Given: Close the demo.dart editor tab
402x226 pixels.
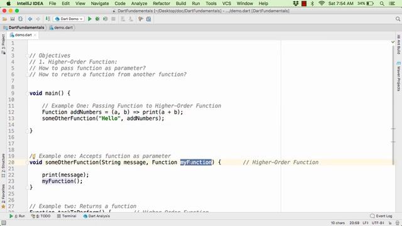Looking at the screenshot, I should pos(35,35).
